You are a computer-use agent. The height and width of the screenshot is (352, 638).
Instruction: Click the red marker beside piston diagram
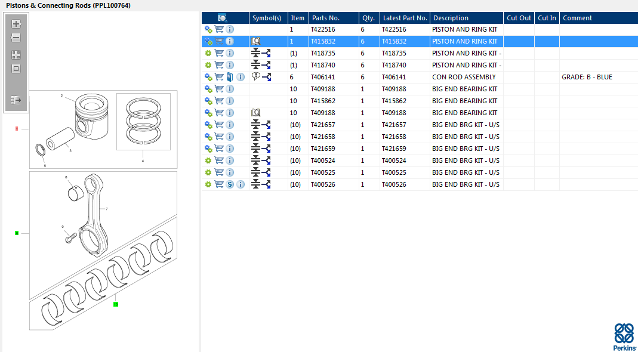[x=17, y=128]
